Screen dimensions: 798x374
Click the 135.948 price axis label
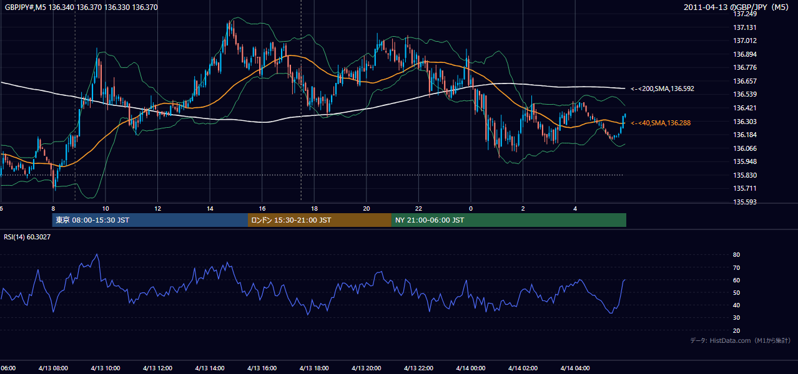(x=745, y=161)
